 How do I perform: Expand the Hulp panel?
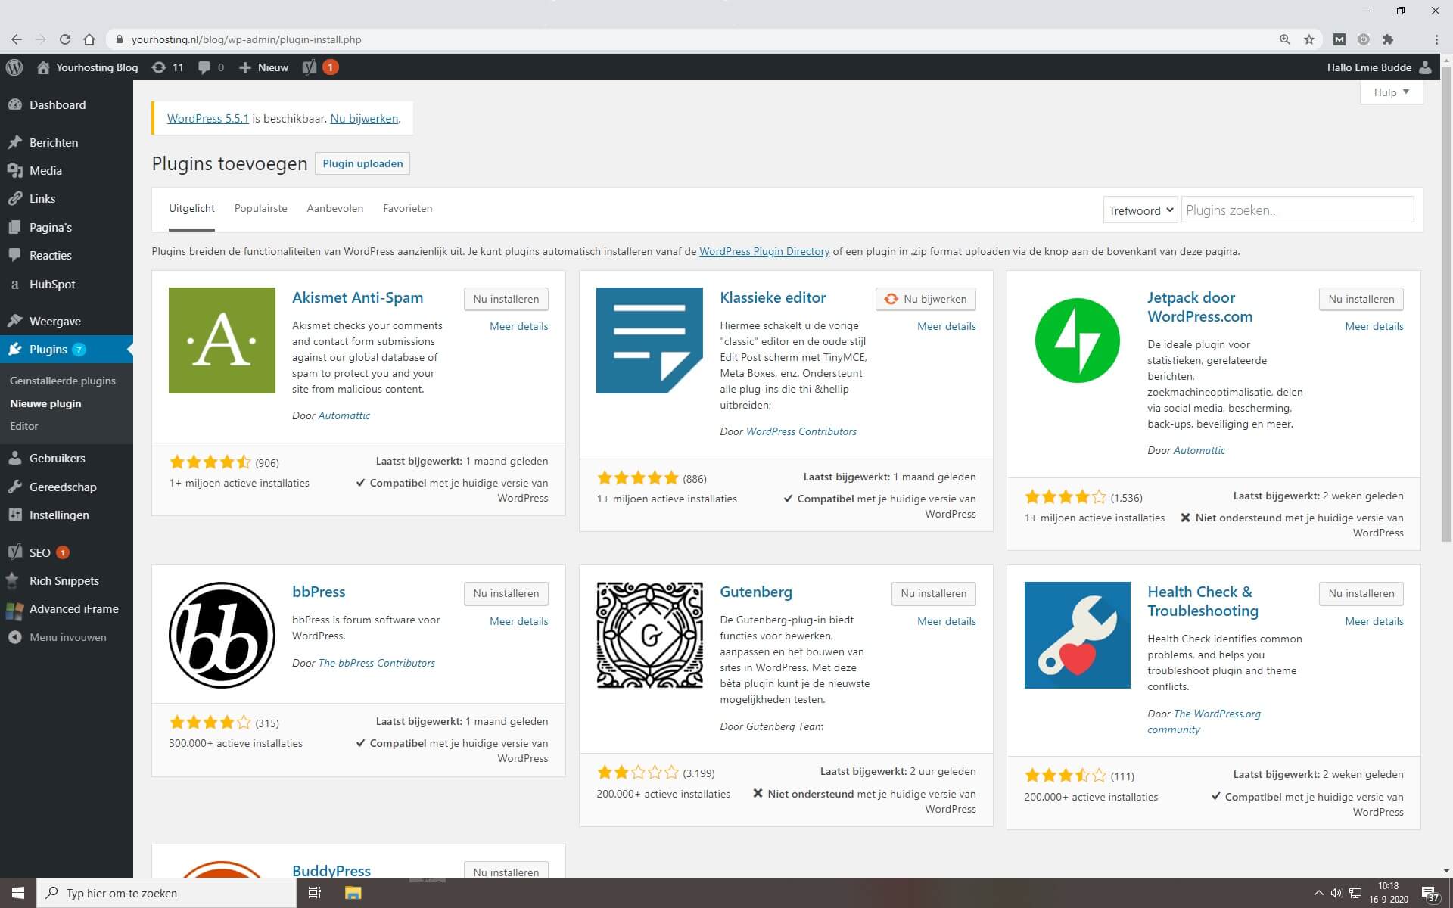coord(1391,92)
